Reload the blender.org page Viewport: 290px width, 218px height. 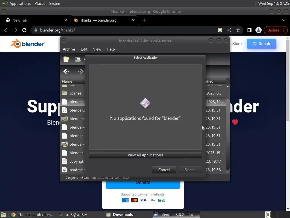(x=24, y=30)
